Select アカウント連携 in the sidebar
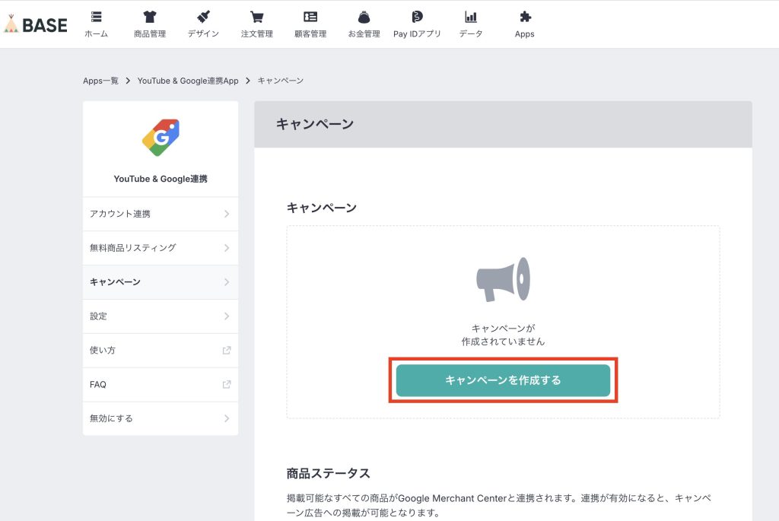 pyautogui.click(x=161, y=214)
